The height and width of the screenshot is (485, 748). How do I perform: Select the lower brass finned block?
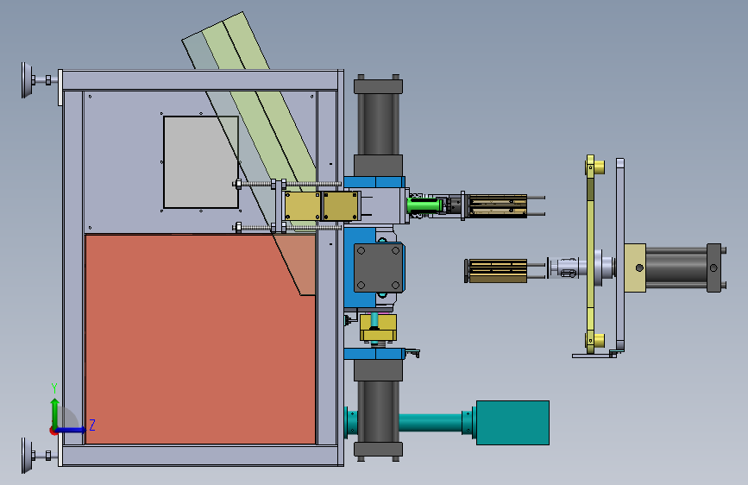coord(498,271)
